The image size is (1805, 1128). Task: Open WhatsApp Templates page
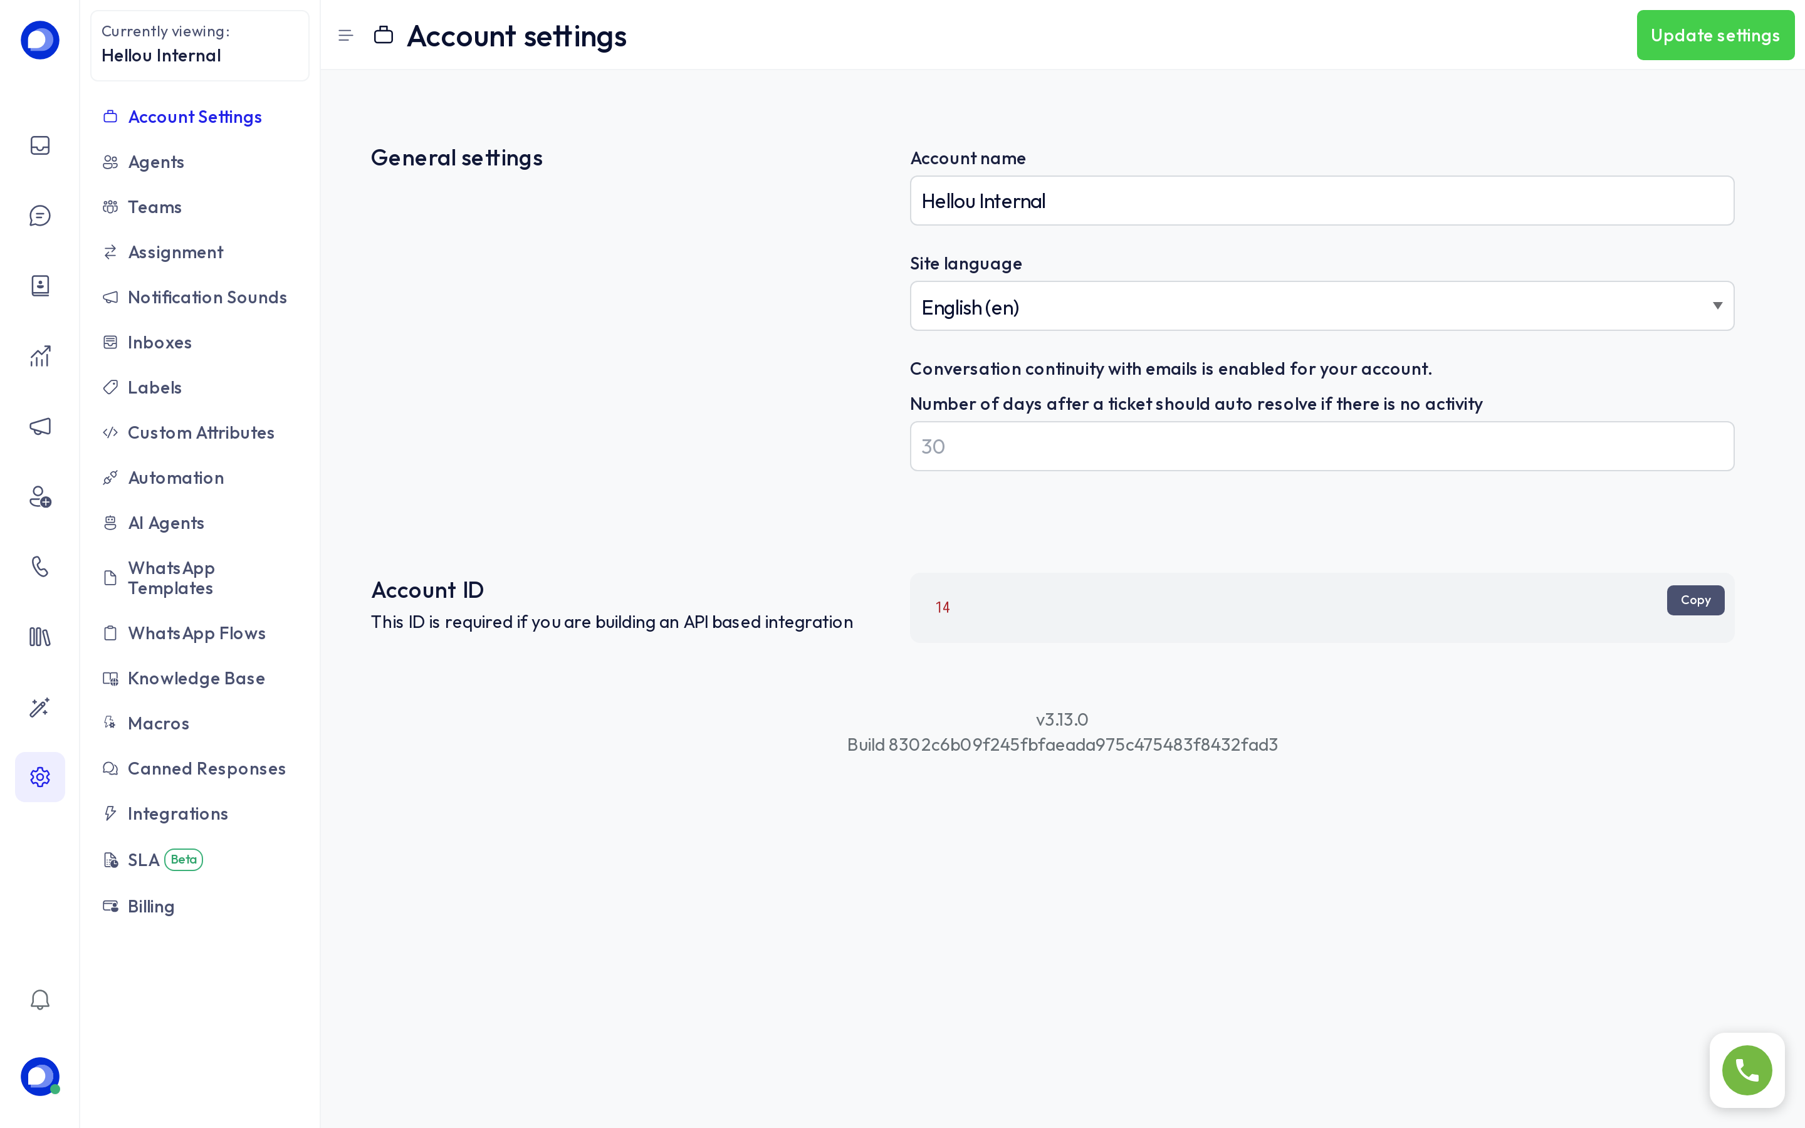tap(171, 578)
